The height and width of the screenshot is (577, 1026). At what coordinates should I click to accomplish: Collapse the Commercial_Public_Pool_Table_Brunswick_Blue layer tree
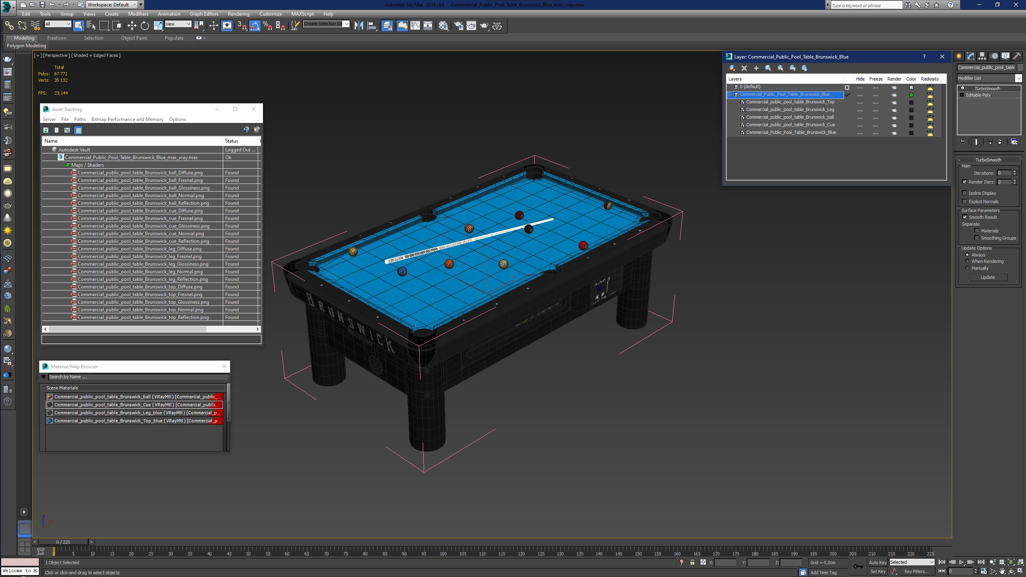coord(730,95)
